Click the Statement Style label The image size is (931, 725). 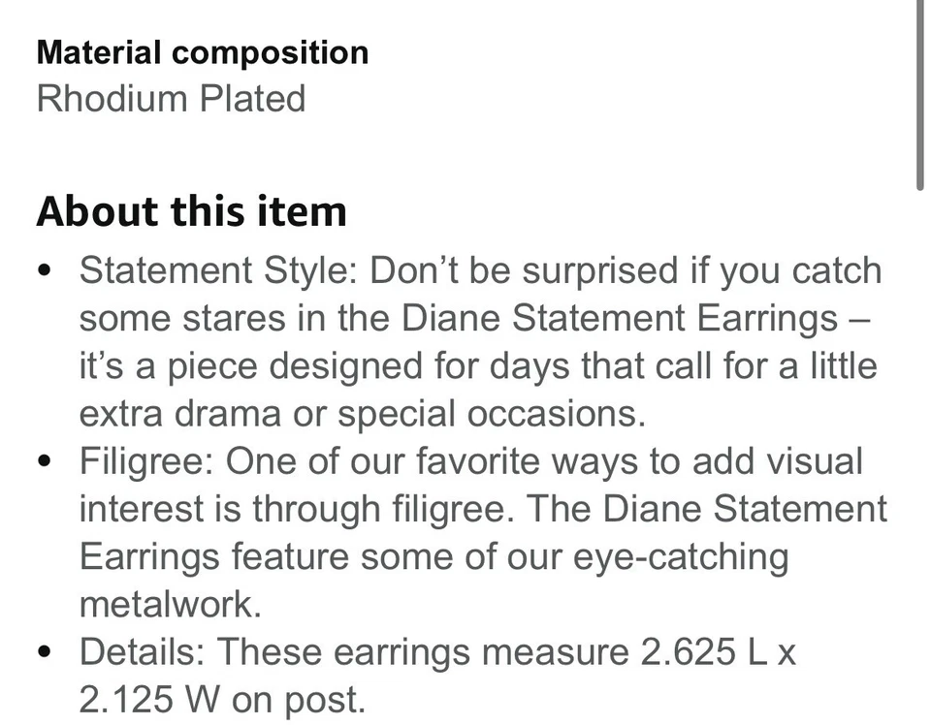pyautogui.click(x=218, y=270)
